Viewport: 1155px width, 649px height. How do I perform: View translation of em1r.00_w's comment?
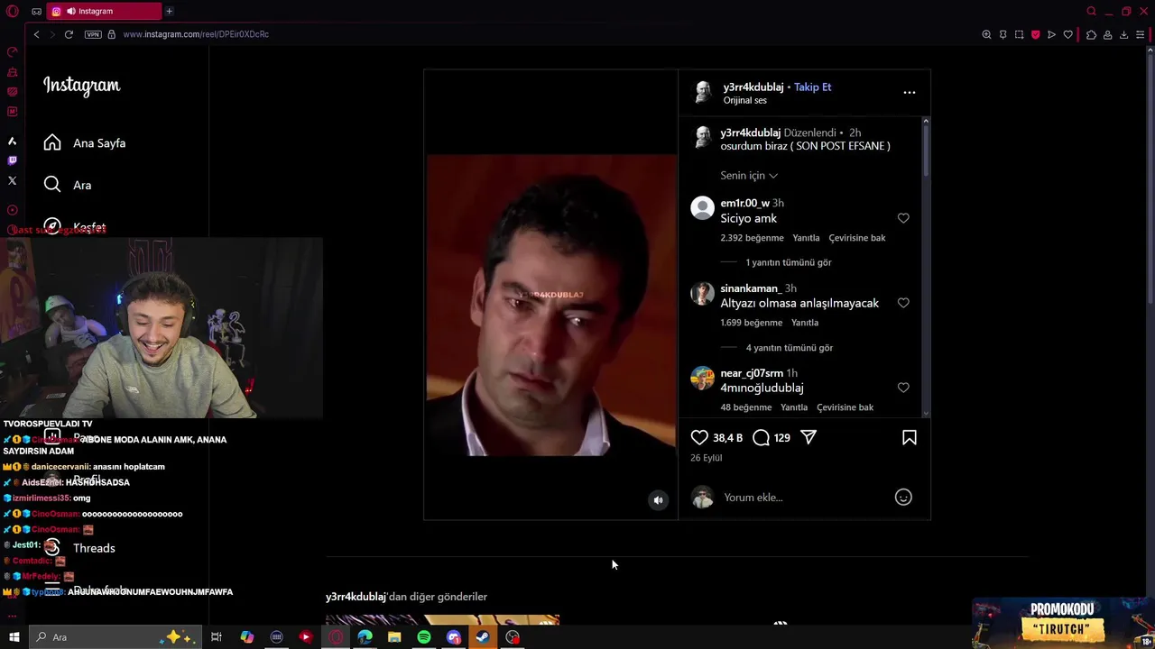pos(857,238)
